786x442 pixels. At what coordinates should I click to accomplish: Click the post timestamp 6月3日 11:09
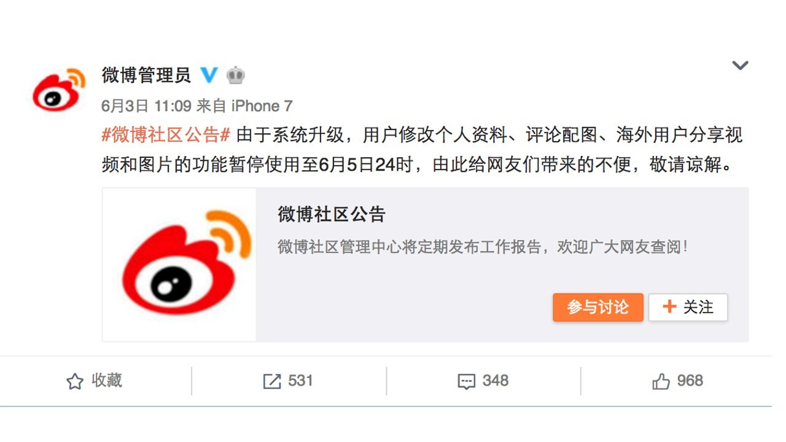point(146,106)
